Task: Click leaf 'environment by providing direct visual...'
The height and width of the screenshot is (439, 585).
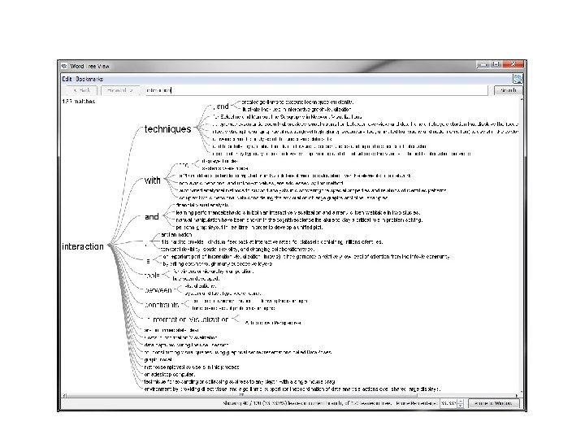Action: (292, 389)
